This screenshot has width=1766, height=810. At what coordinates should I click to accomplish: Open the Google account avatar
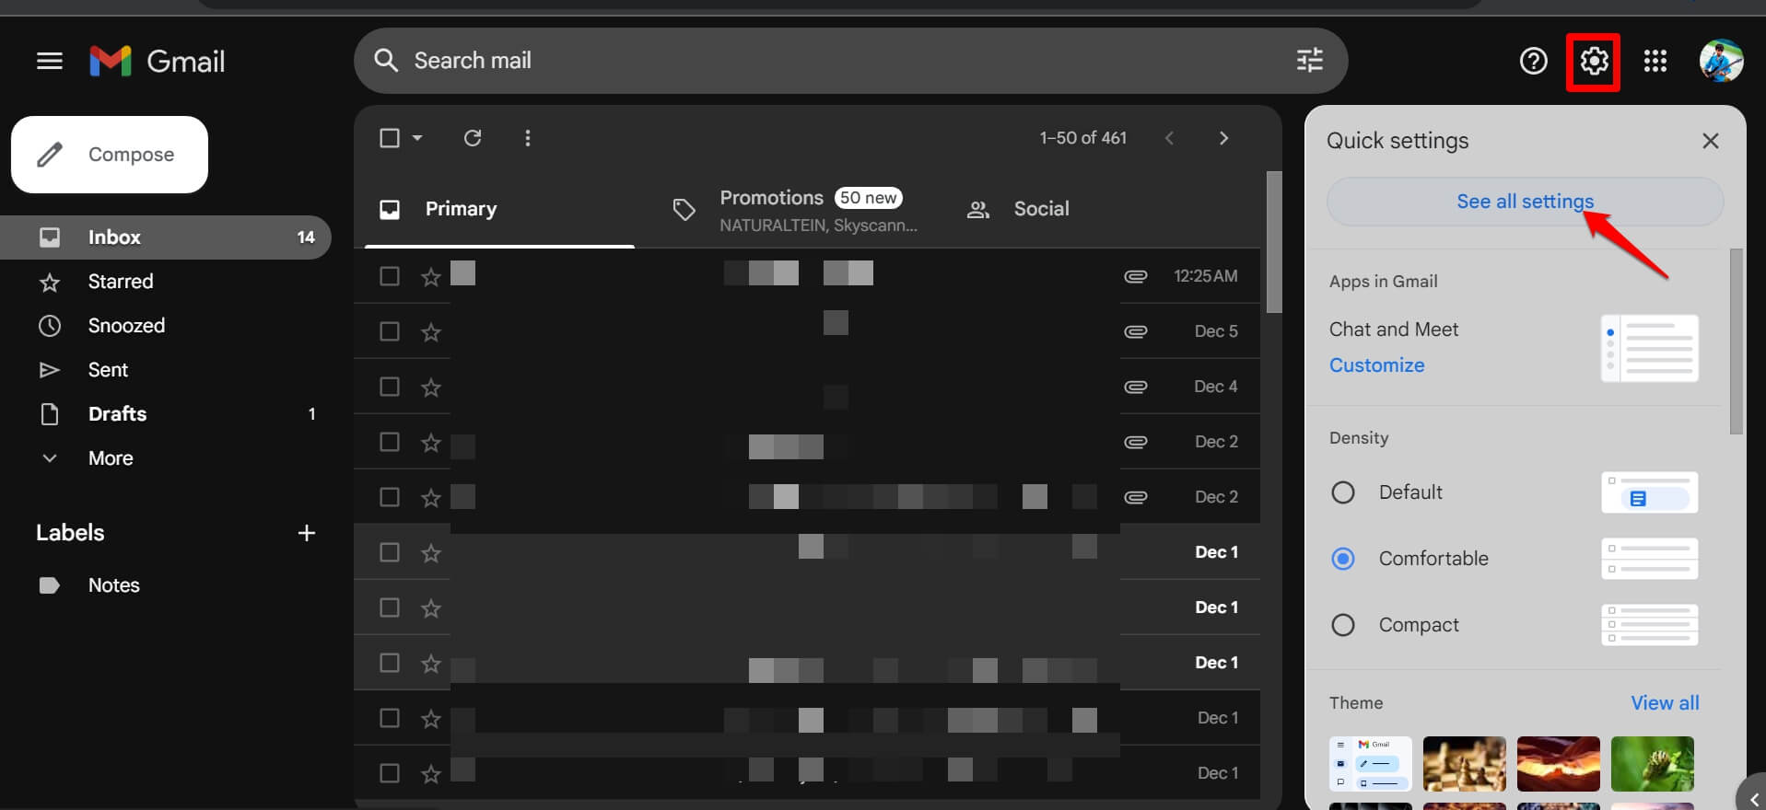pos(1721,61)
